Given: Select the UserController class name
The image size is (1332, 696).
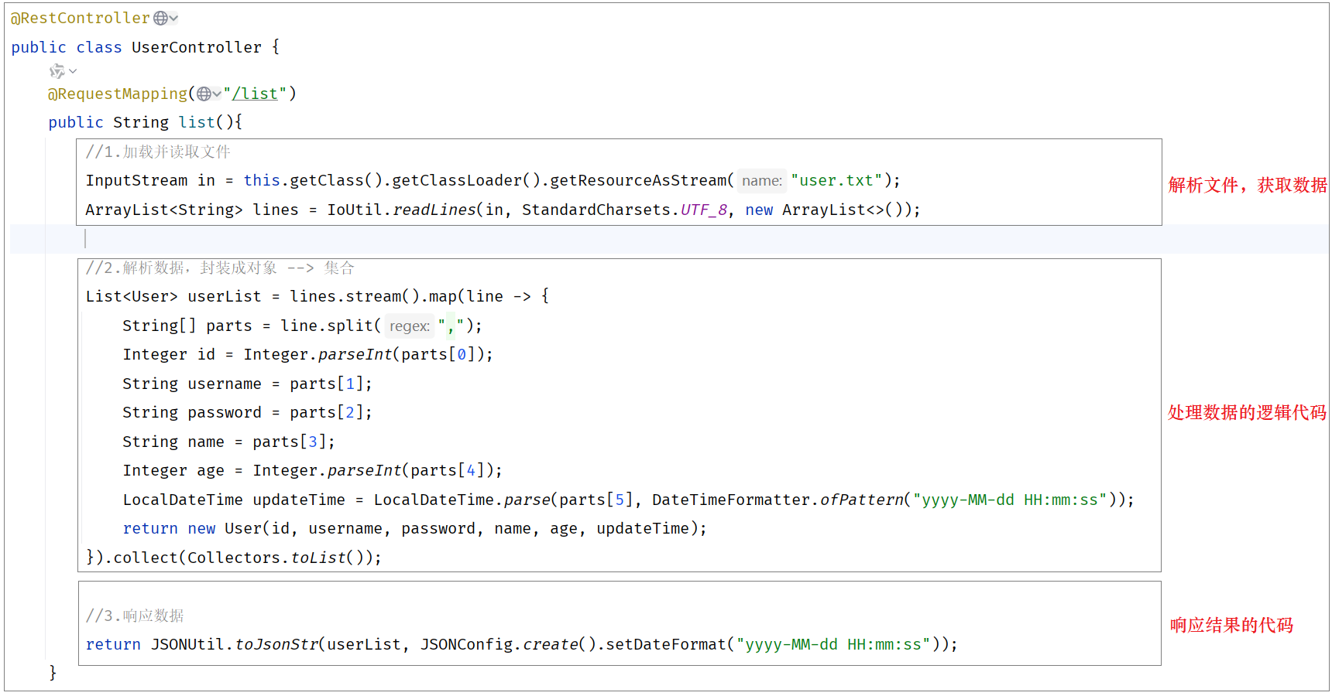Looking at the screenshot, I should click(x=197, y=47).
